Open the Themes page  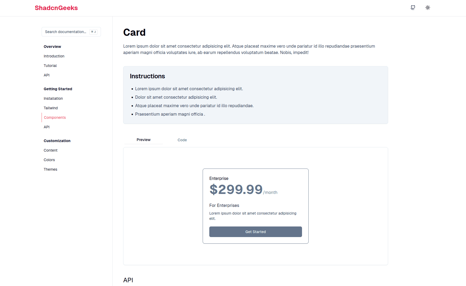(x=50, y=169)
